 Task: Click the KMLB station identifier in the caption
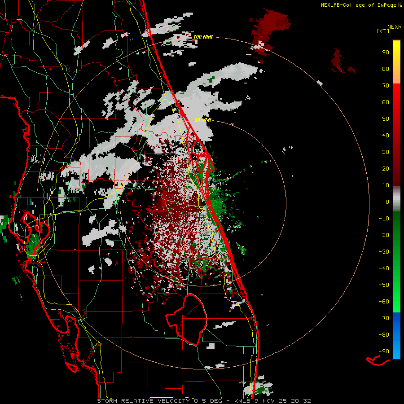coord(243,401)
